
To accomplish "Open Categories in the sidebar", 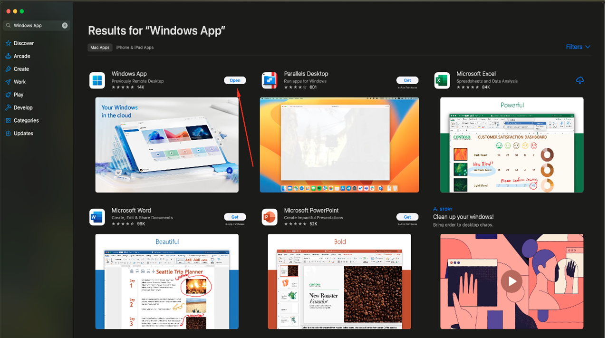I will point(26,121).
